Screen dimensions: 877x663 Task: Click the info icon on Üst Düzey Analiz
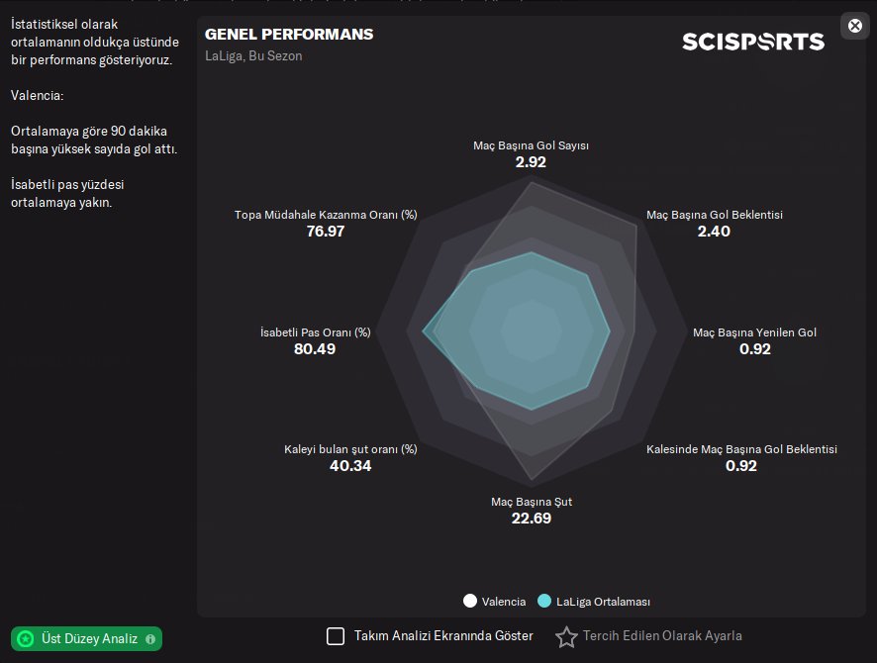pos(150,639)
